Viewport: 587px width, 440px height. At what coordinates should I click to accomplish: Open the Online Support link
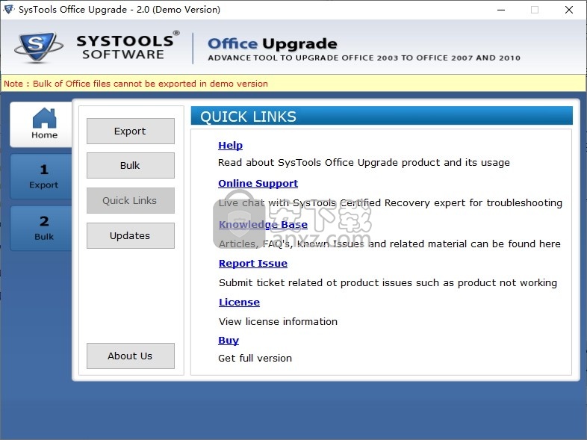pyautogui.click(x=258, y=184)
